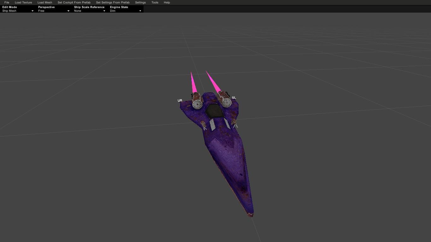Open the Ship Scale Reference dropdown
The width and height of the screenshot is (431, 242).
(x=90, y=11)
